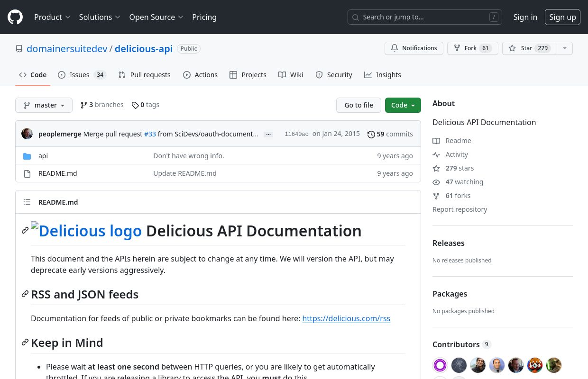588x379 pixels.
Task: Switch to the Insights tab
Action: point(383,75)
